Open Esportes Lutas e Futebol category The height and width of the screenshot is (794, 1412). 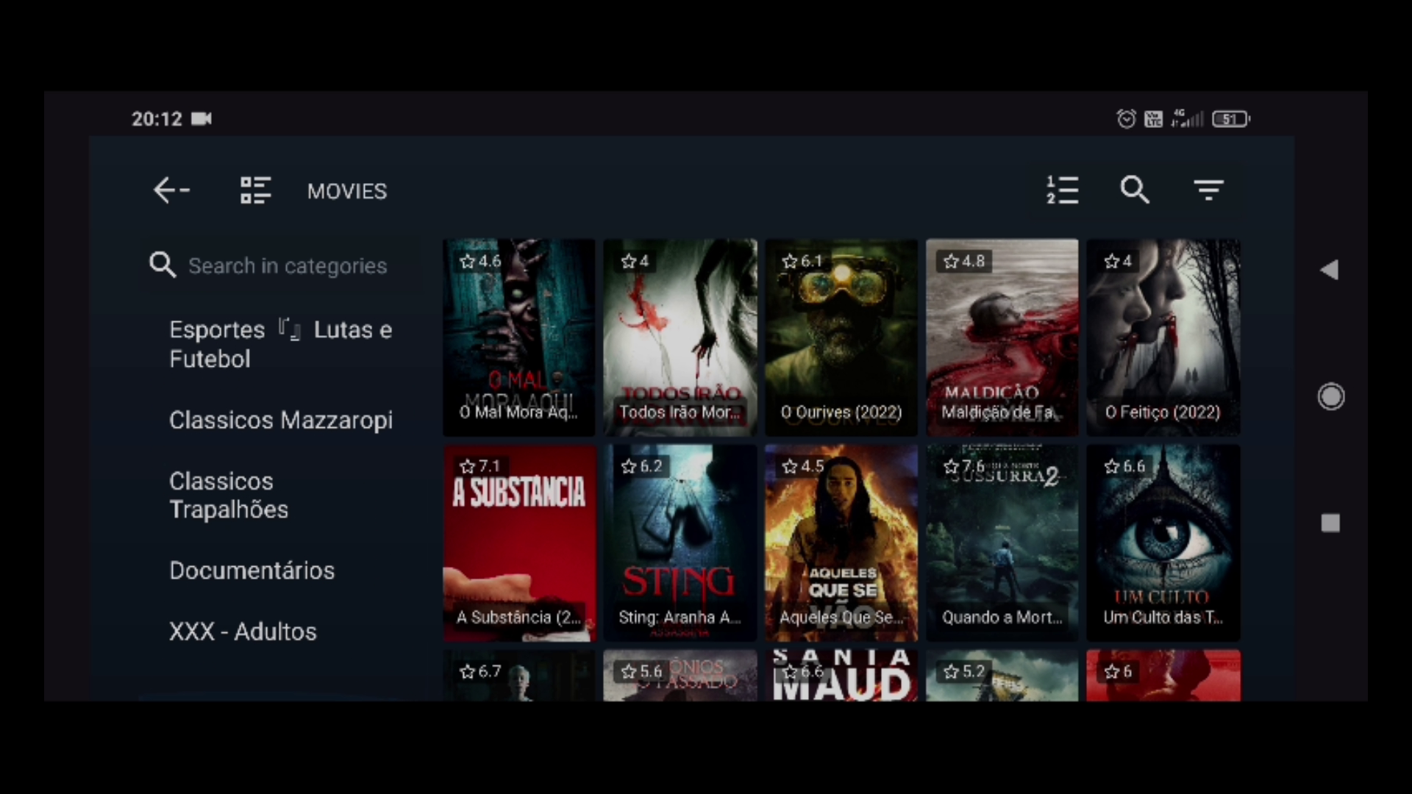click(x=280, y=344)
